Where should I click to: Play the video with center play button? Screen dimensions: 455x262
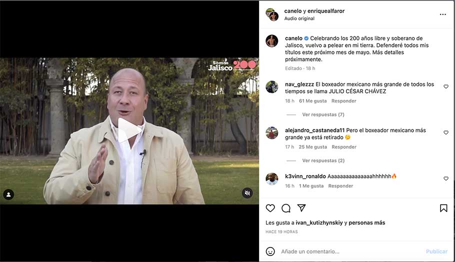tap(129, 130)
